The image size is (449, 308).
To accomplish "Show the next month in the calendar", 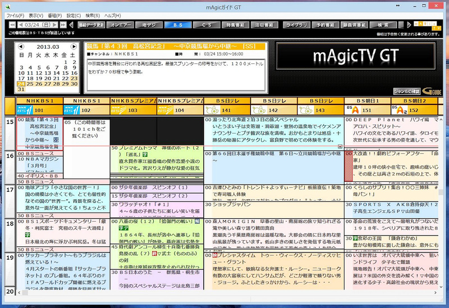I will [74, 47].
